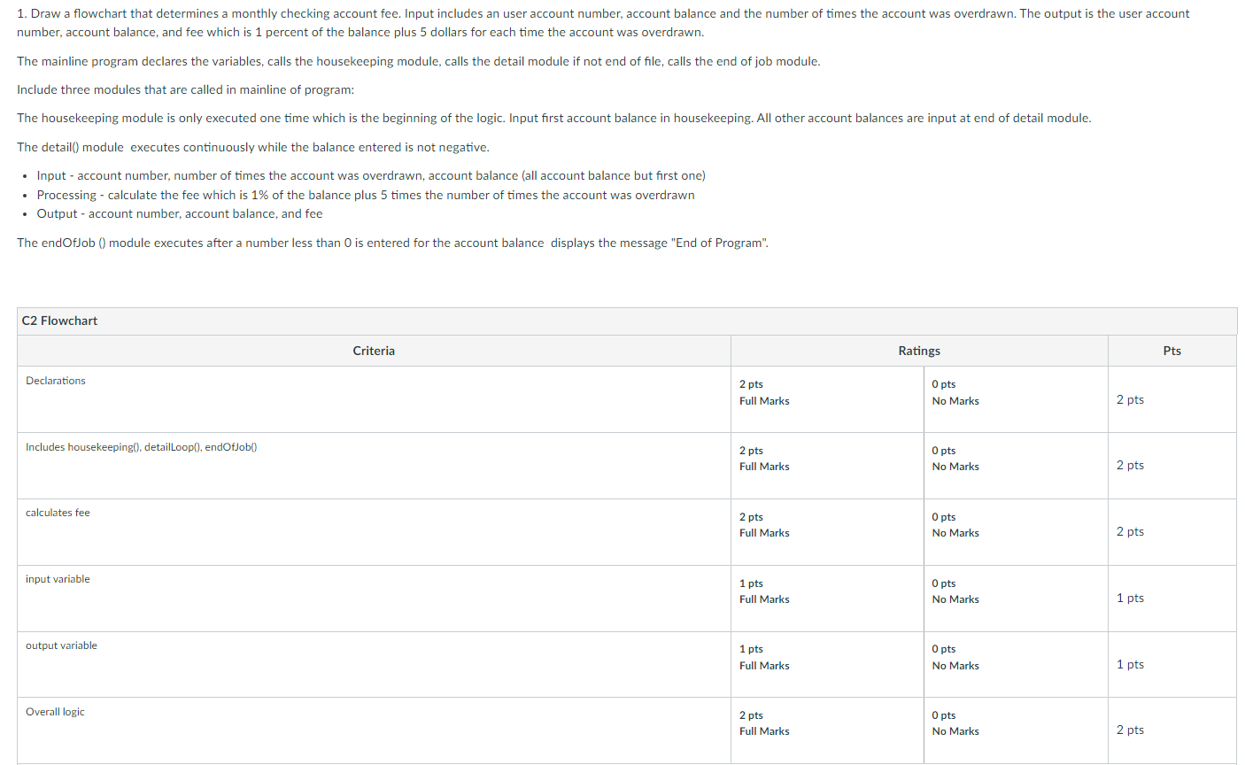Click the Pts value for Declarations row
Screen dimensions: 1245x765
1130,399
